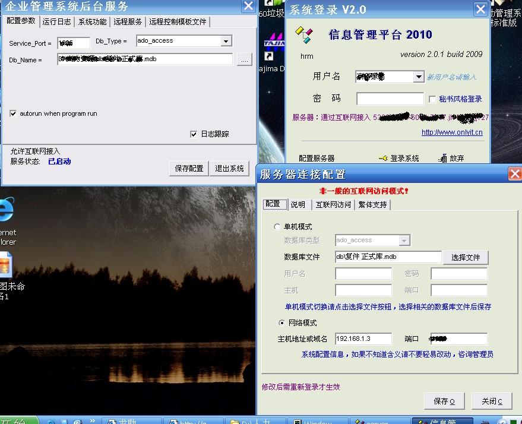Open the Internet Explorer desktop icon

[x=6, y=211]
